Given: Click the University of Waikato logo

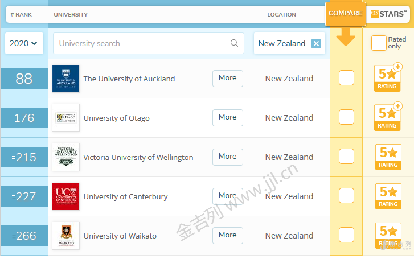Looking at the screenshot, I should point(65,236).
